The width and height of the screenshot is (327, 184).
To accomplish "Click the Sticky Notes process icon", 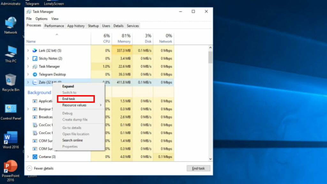I will pos(34,58).
